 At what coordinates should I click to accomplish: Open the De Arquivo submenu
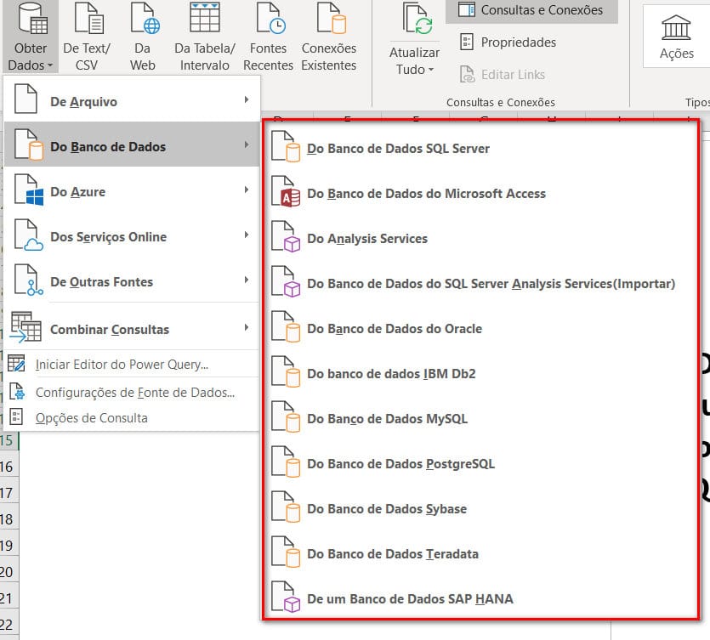pyautogui.click(x=132, y=100)
